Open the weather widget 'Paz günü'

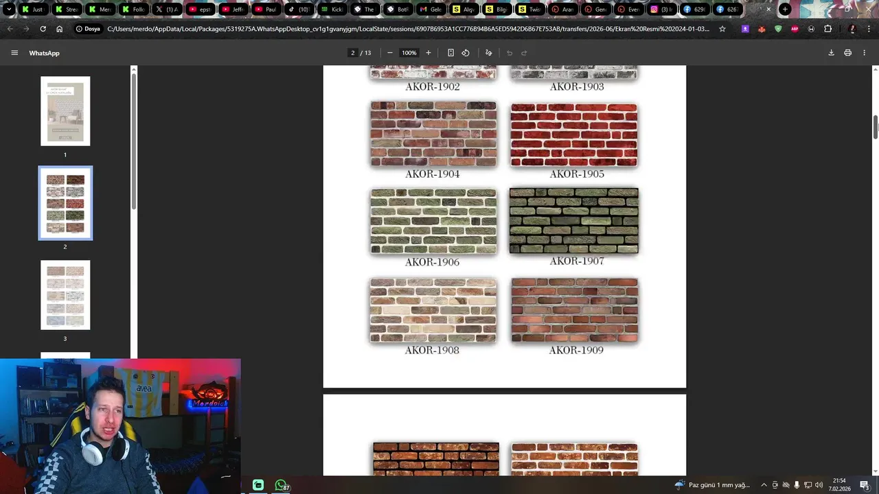712,485
